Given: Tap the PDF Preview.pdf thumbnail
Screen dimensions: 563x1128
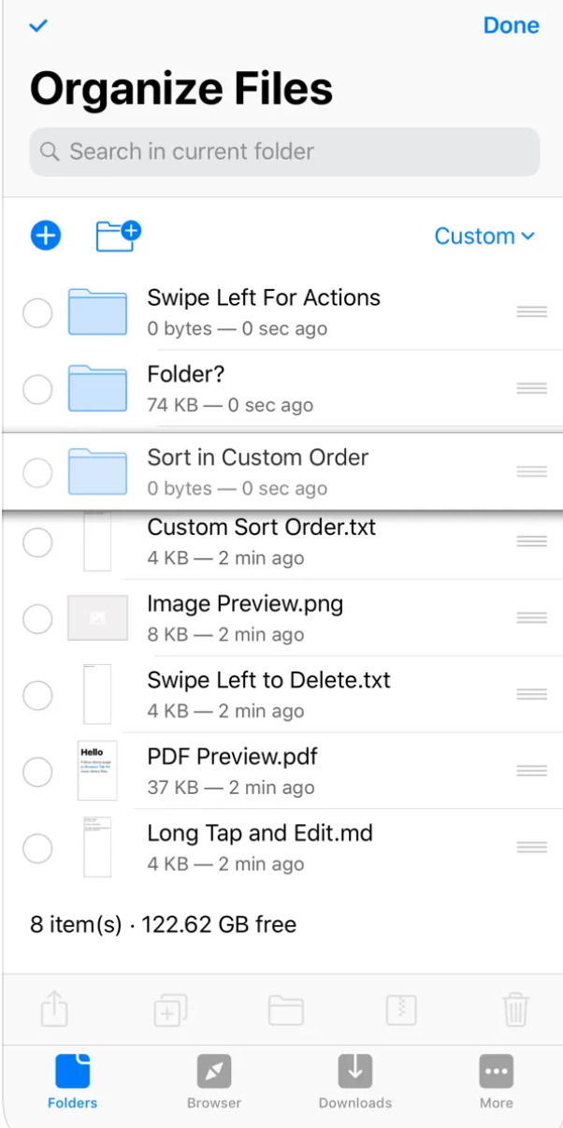Looking at the screenshot, I should 97,771.
